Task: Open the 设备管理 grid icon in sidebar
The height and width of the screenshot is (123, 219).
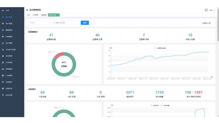Action: pos(3,37)
